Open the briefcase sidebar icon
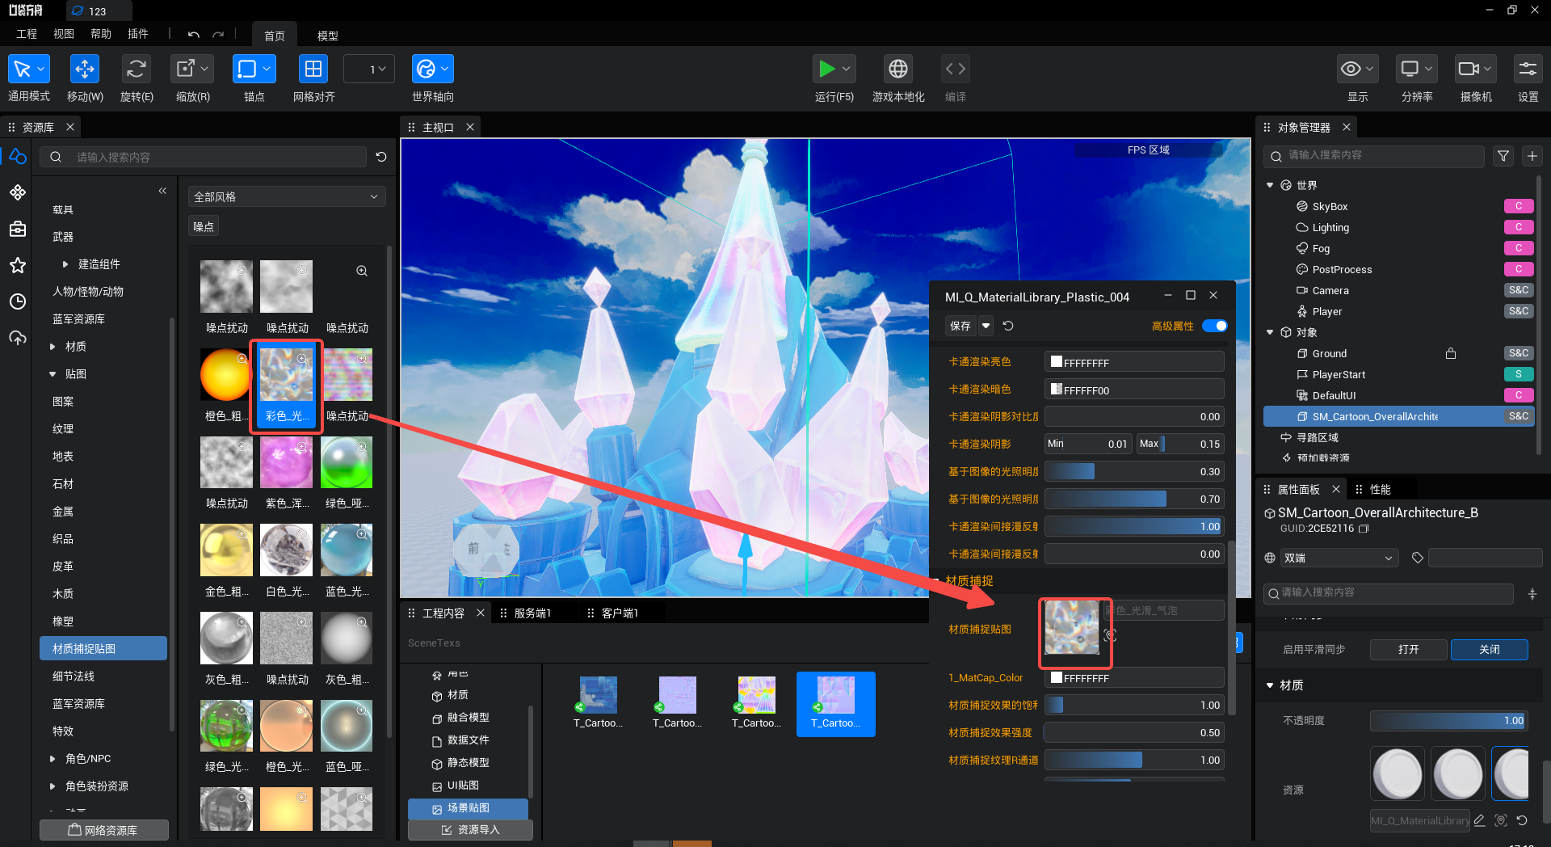 (x=18, y=229)
